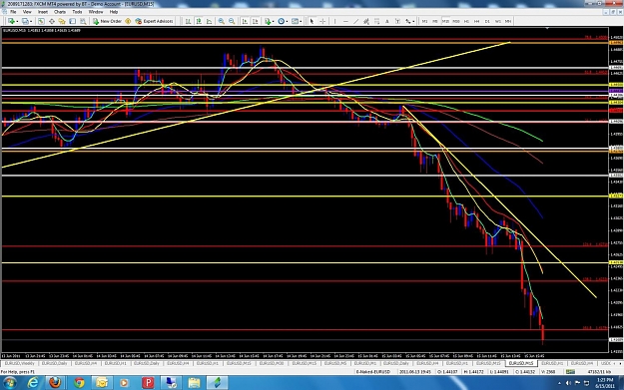Show the Market Watch window
This screenshot has height=390, width=624.
click(x=41, y=21)
